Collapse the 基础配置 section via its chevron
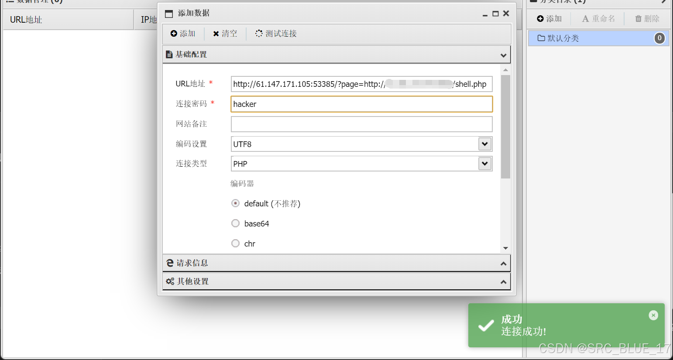The width and height of the screenshot is (673, 360). click(x=503, y=54)
